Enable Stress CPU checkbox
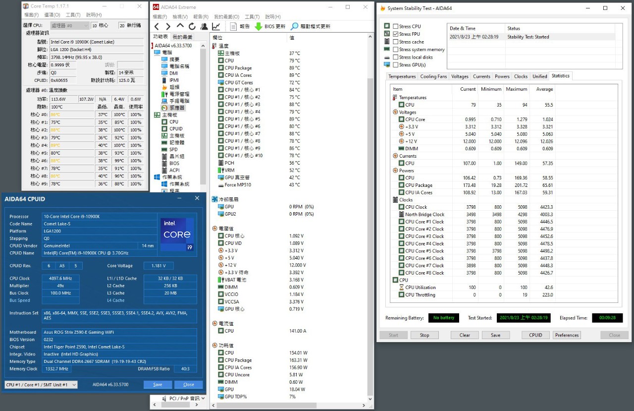This screenshot has height=411, width=634. coord(395,26)
